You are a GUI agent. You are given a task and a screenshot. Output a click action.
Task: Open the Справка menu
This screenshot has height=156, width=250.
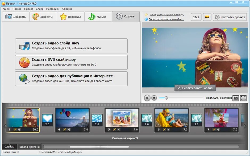click(67, 9)
